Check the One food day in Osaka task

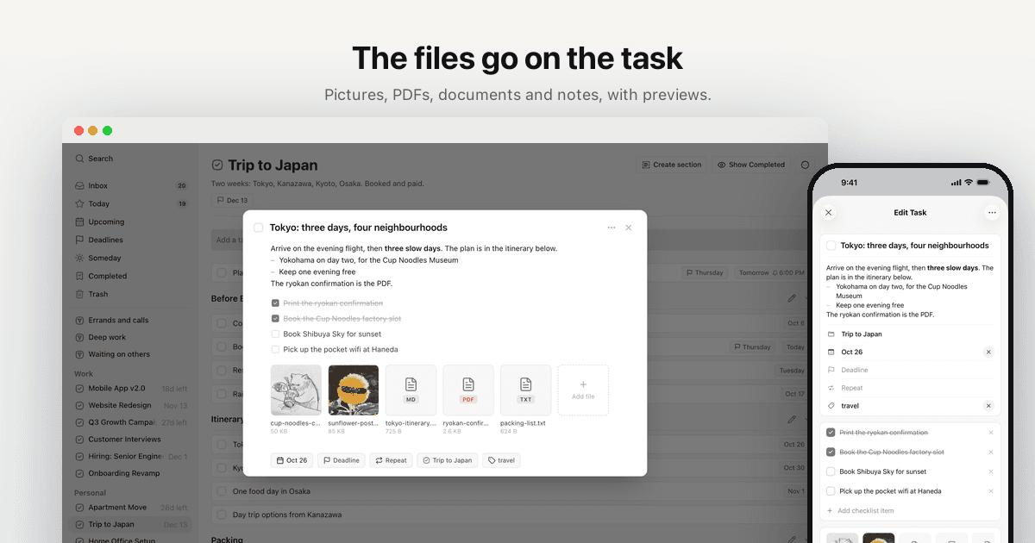[x=223, y=491]
